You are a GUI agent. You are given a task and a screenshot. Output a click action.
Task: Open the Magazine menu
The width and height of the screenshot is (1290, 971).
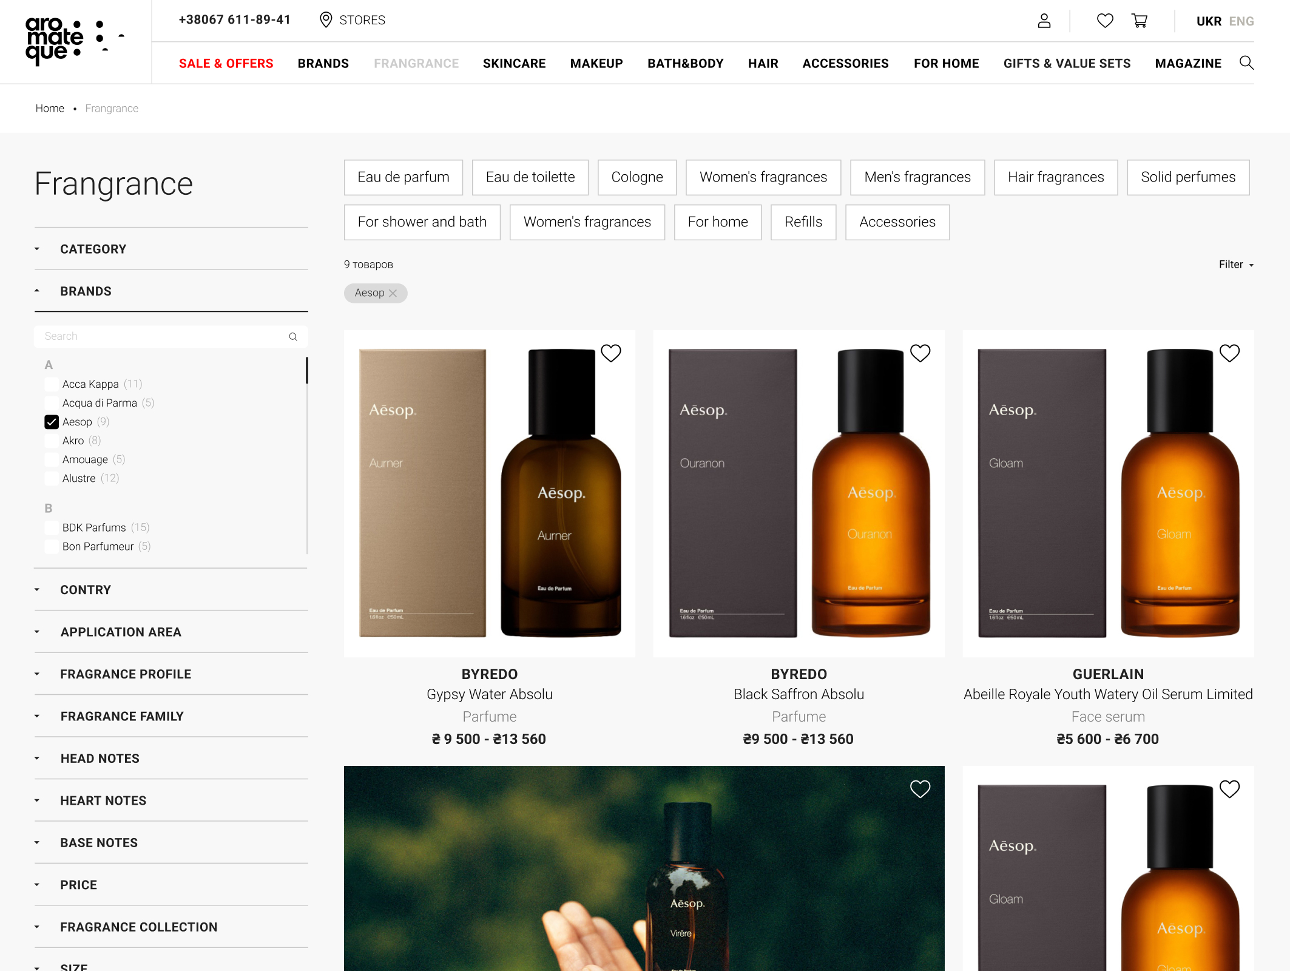point(1188,63)
